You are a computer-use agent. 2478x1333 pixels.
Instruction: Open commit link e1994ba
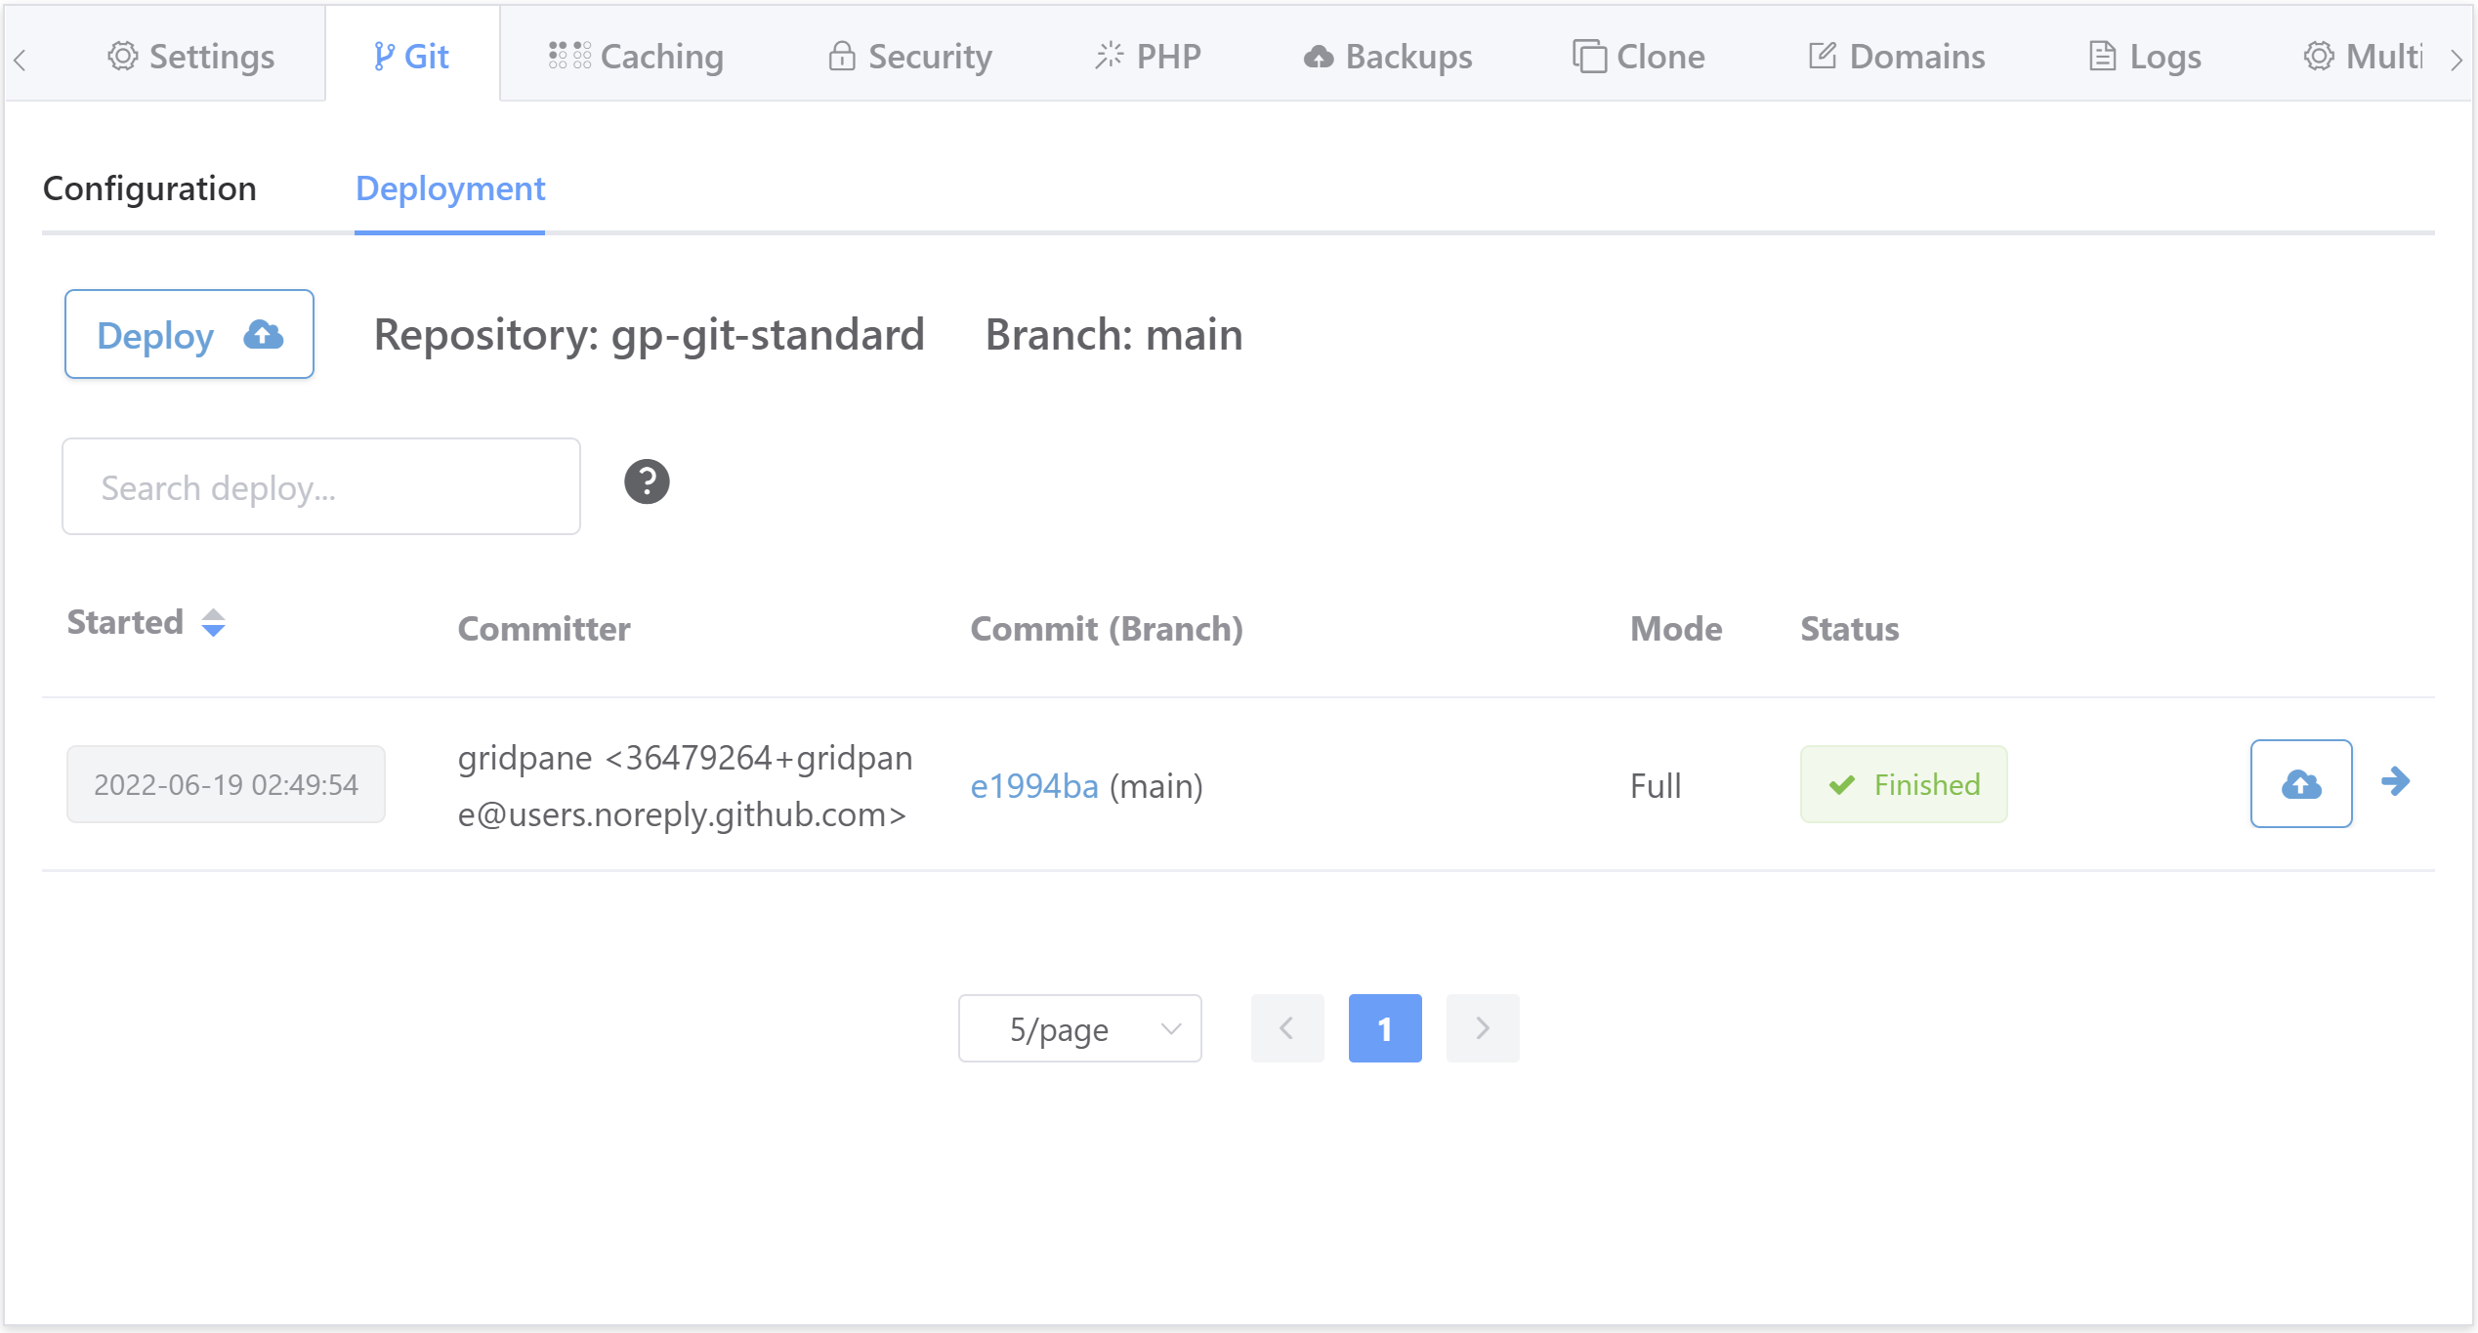[x=1033, y=786]
